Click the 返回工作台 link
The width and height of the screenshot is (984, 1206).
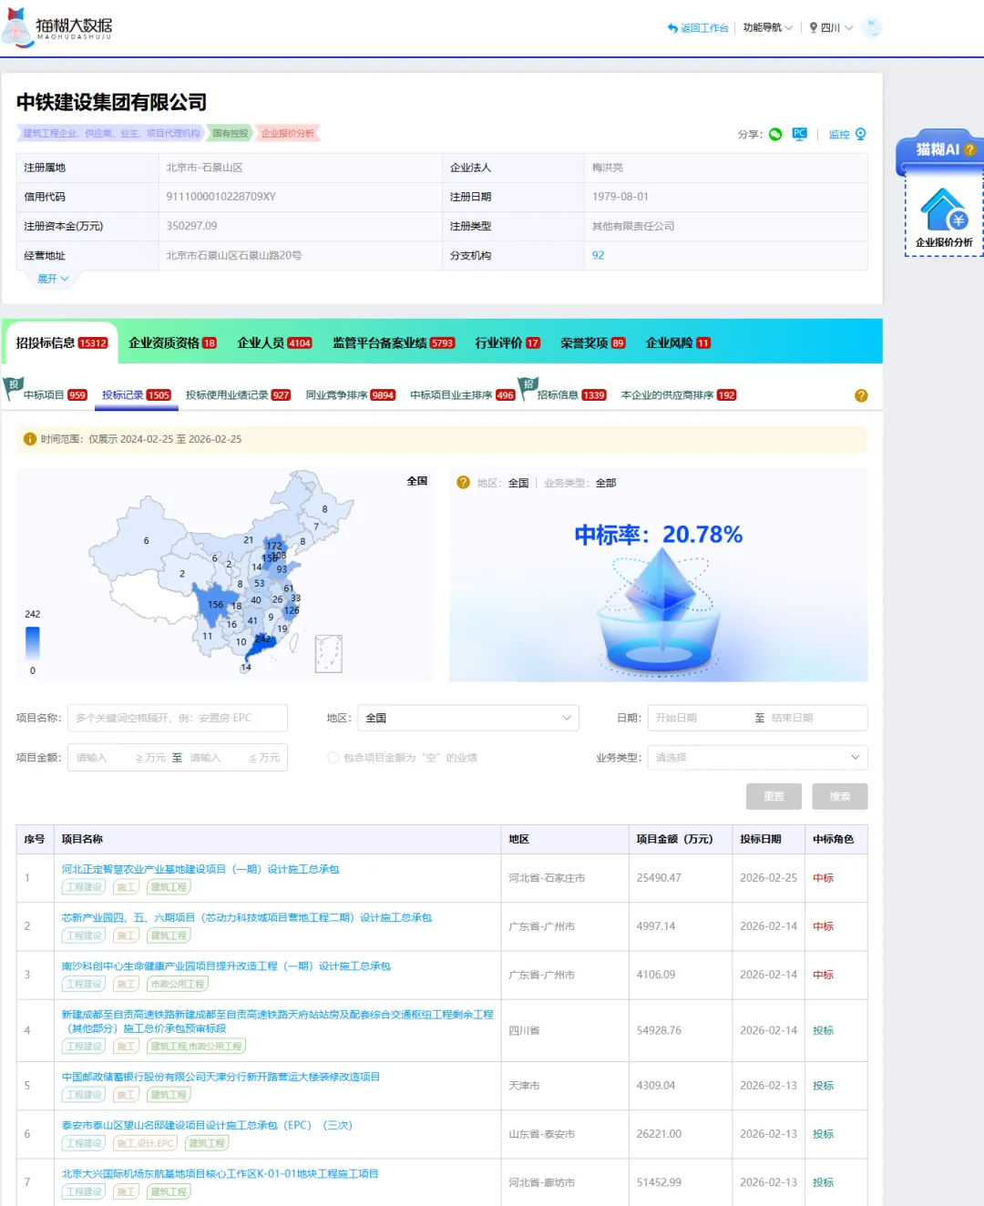704,28
